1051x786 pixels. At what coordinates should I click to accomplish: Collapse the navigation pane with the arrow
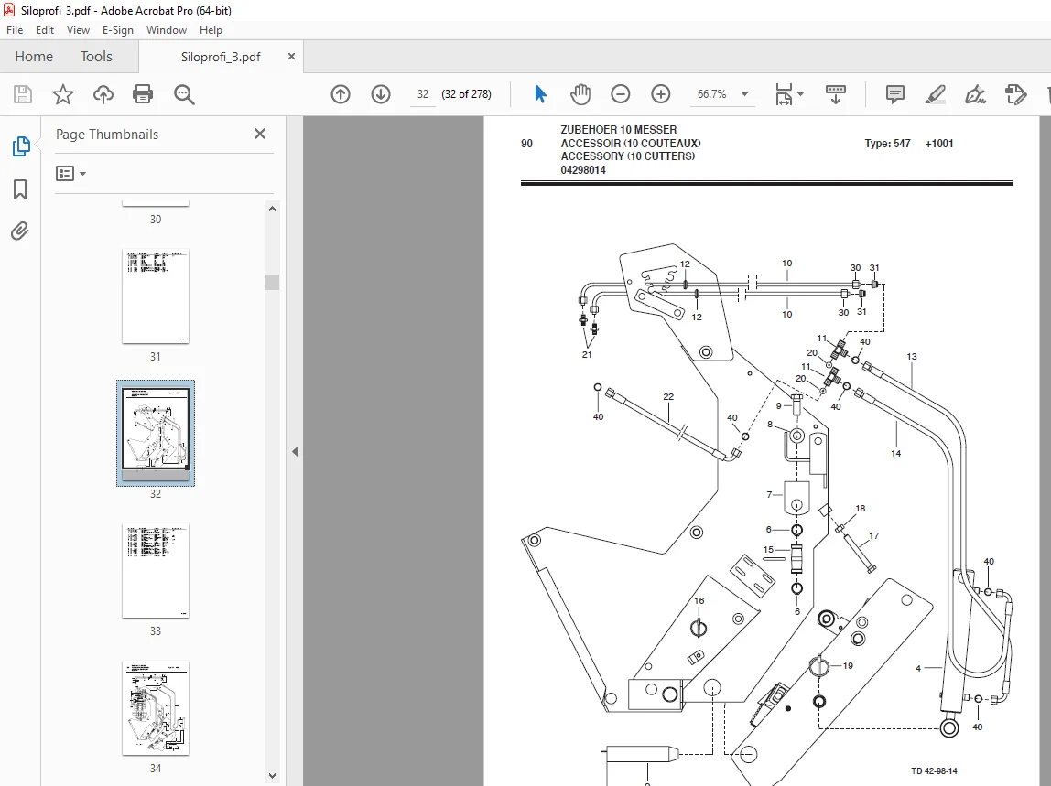tap(295, 452)
